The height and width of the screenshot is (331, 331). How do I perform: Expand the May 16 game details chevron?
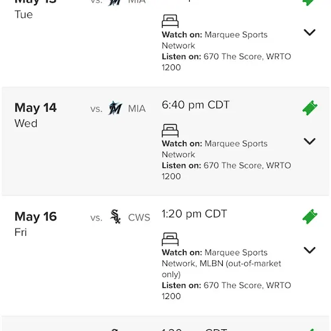pyautogui.click(x=310, y=250)
